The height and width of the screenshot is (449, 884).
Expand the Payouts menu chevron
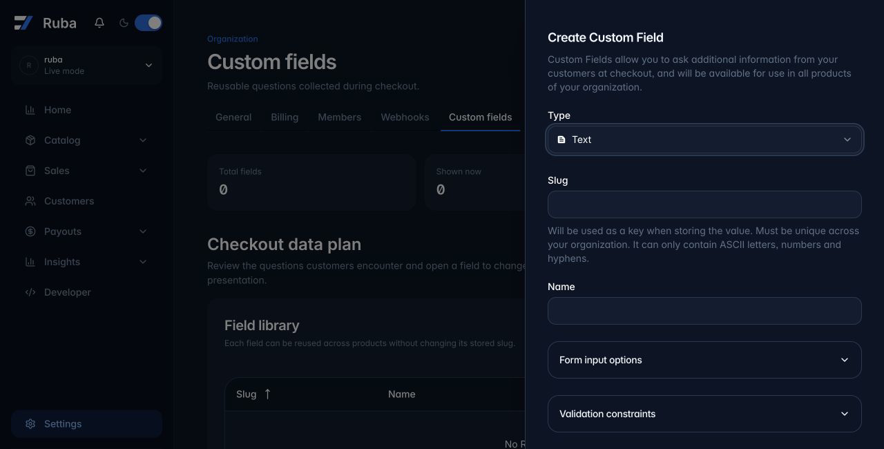pos(143,231)
